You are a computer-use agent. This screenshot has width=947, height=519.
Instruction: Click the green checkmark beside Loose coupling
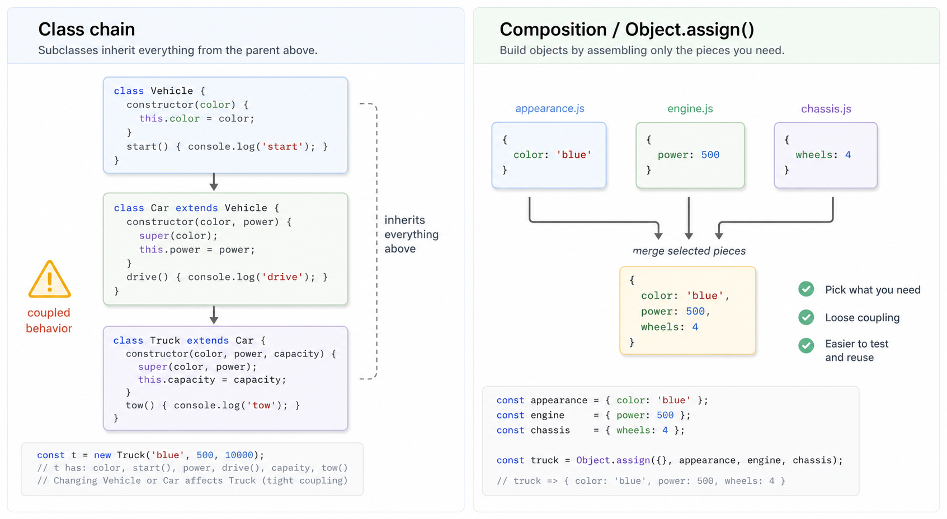(806, 317)
